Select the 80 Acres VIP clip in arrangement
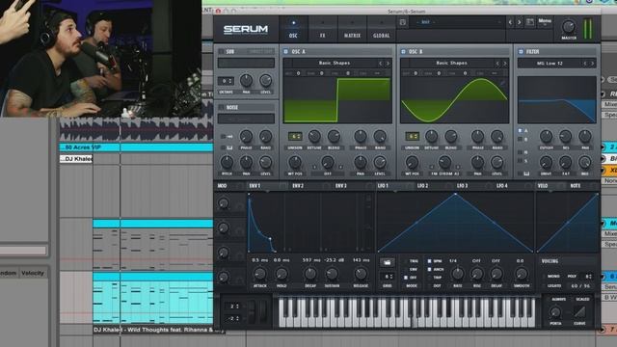 click(136, 147)
